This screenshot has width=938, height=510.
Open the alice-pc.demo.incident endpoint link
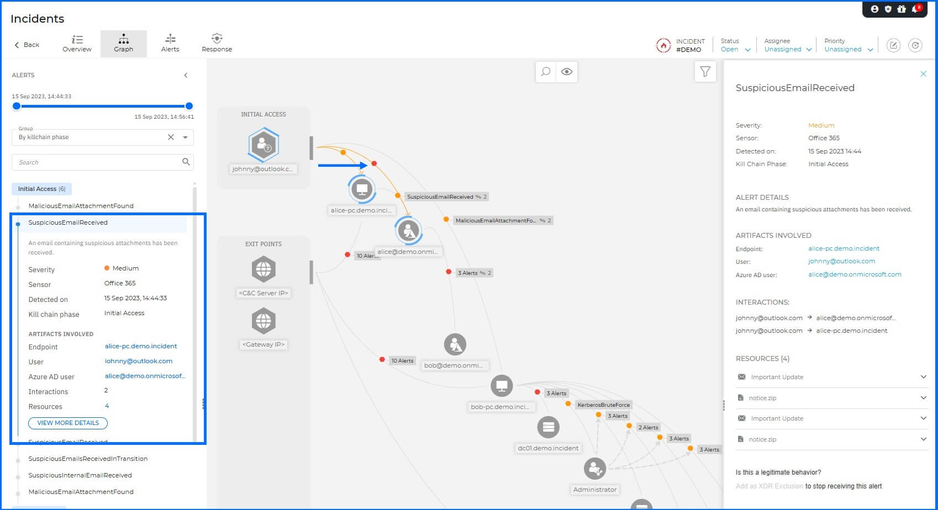[844, 248]
